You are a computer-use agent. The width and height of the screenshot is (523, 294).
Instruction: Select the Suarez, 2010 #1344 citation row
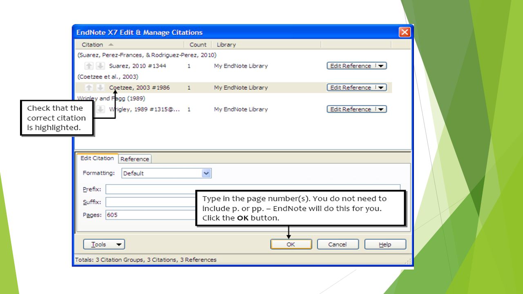233,66
